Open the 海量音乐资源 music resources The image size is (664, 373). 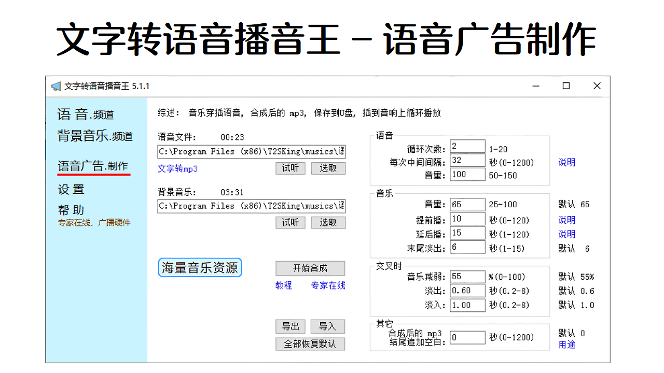pyautogui.click(x=200, y=268)
